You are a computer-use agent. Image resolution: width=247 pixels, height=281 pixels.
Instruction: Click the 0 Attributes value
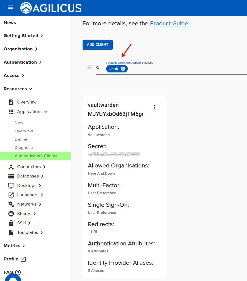pos(98,251)
